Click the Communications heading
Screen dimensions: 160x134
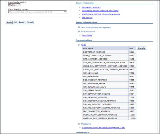84,40
